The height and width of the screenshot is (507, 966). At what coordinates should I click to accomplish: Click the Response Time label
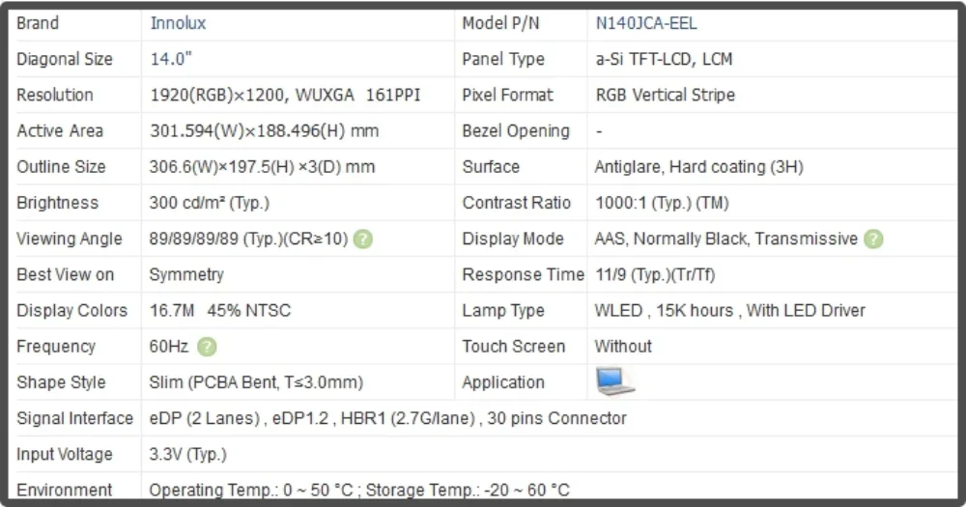[x=523, y=275]
